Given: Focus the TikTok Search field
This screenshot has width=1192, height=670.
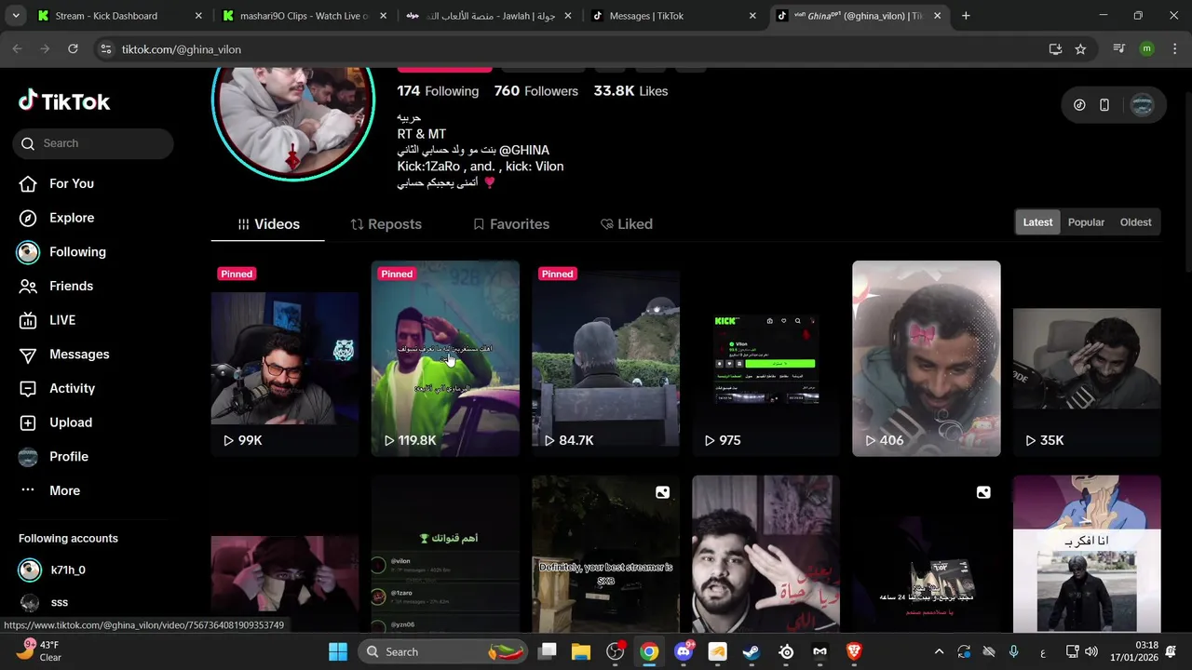Looking at the screenshot, I should 93,143.
